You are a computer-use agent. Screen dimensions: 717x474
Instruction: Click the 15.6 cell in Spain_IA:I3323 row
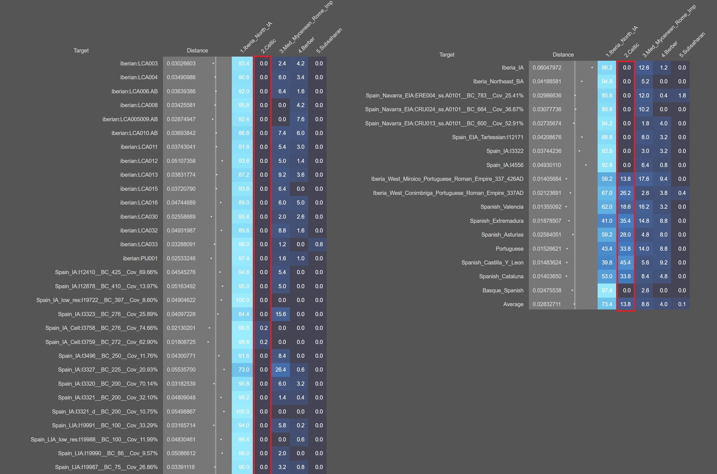280,314
